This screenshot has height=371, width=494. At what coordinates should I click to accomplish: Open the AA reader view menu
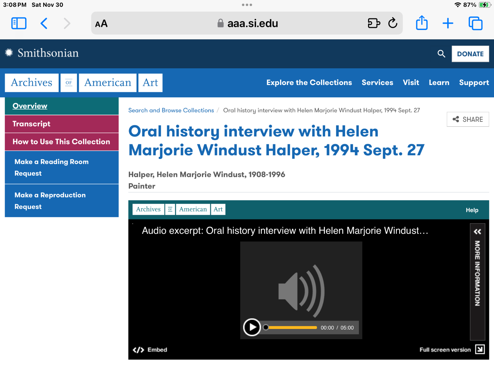[x=101, y=23]
